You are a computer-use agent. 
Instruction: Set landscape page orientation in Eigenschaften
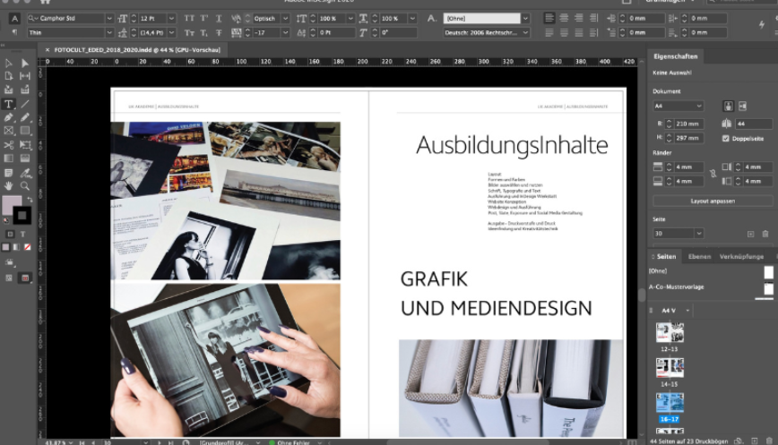point(742,106)
